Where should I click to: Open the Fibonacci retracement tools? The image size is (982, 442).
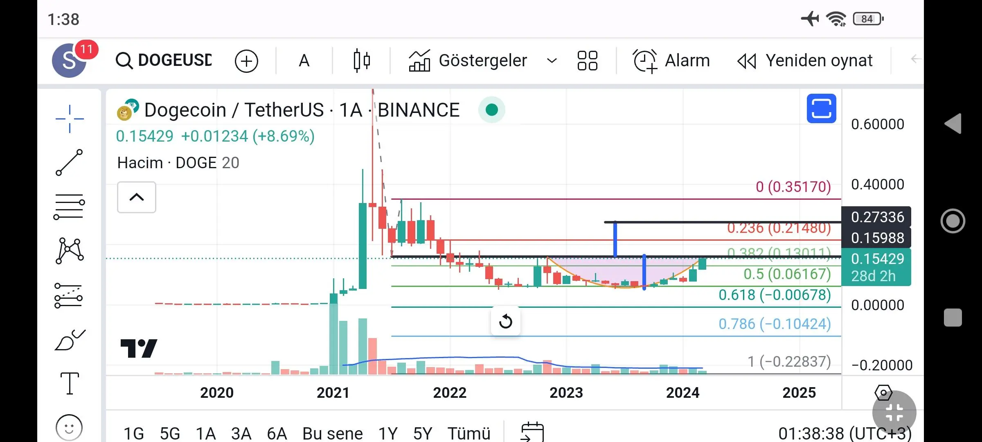[x=69, y=207]
